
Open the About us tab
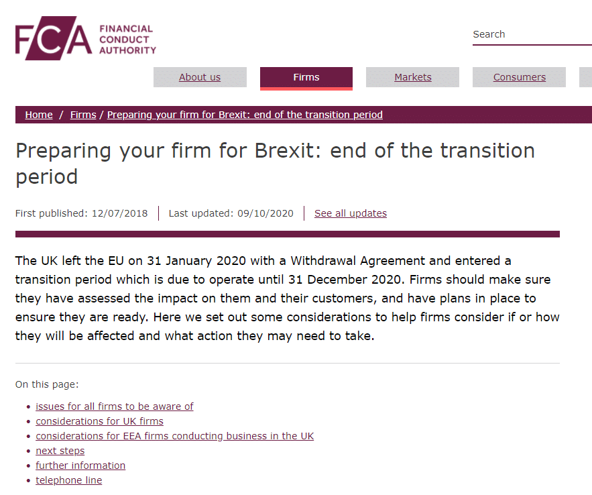coord(200,77)
